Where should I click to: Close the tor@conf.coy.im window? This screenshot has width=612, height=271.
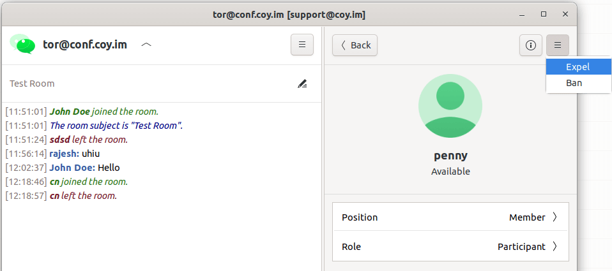565,13
